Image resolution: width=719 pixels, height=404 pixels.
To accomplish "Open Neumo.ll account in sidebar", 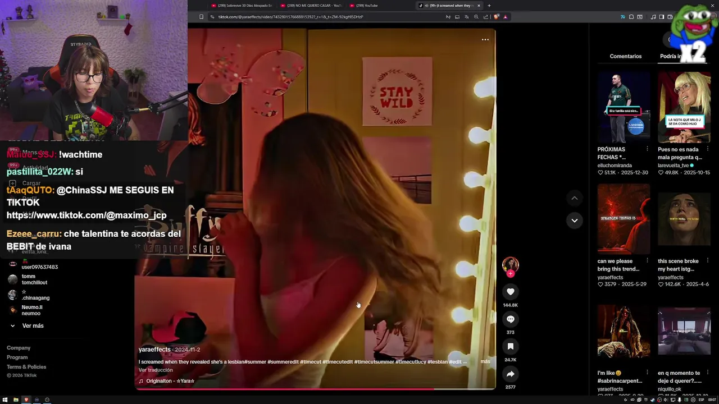I will (x=25, y=310).
